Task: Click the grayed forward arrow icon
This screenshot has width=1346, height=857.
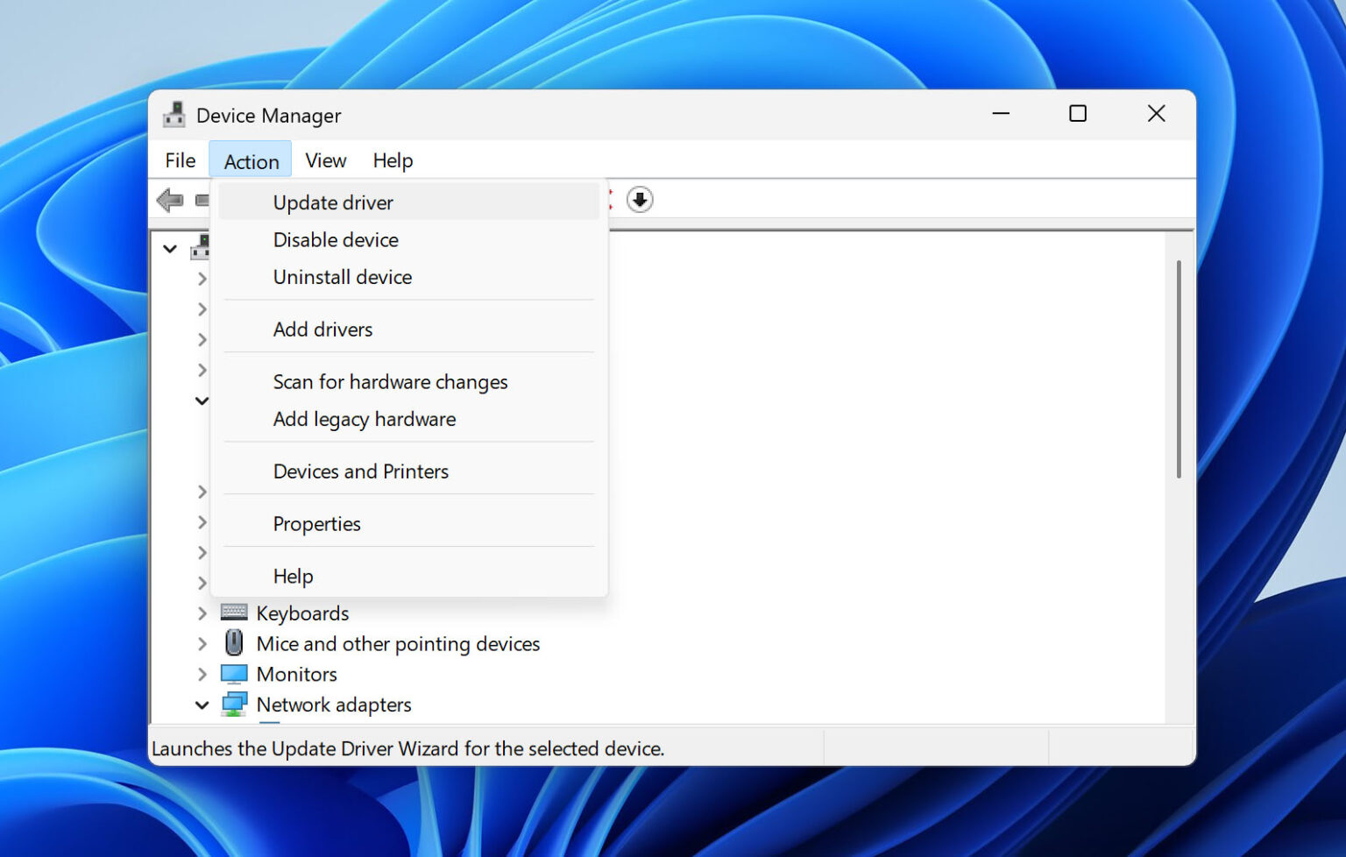Action: click(203, 199)
